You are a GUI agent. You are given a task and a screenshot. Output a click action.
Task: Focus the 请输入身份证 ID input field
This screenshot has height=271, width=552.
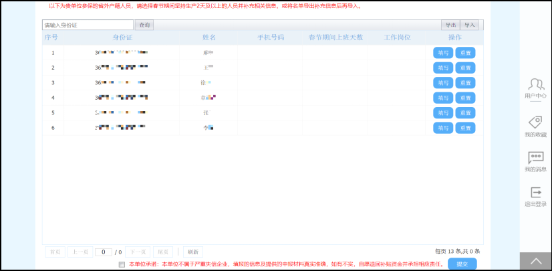pyautogui.click(x=88, y=25)
